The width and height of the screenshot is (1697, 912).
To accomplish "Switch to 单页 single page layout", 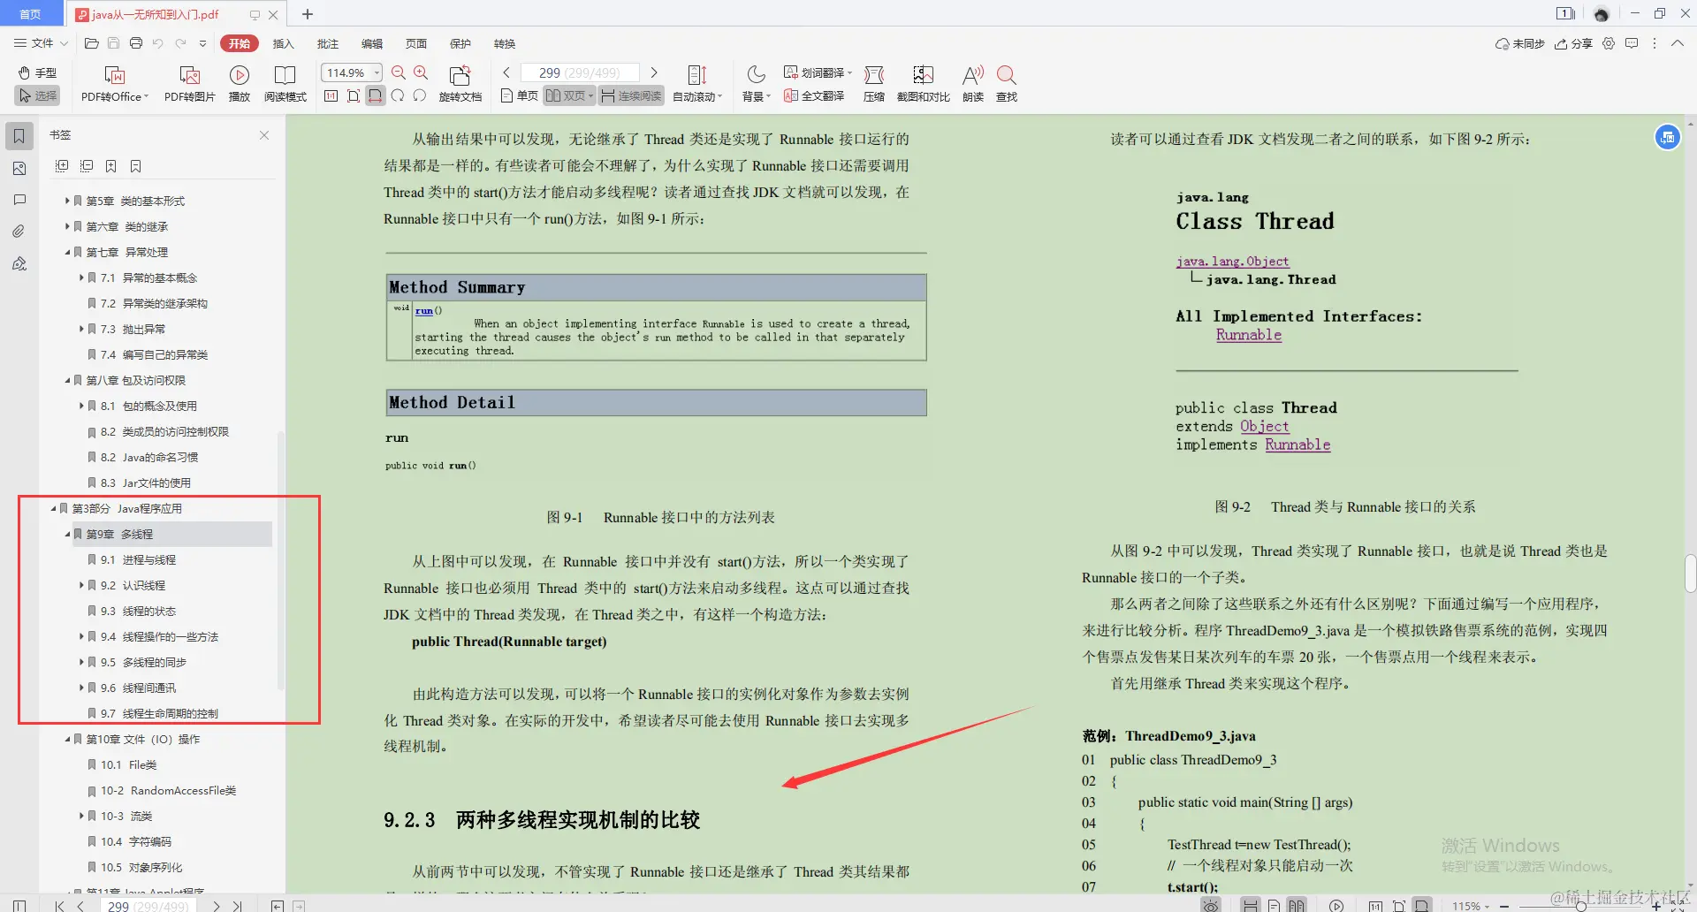I will (519, 95).
